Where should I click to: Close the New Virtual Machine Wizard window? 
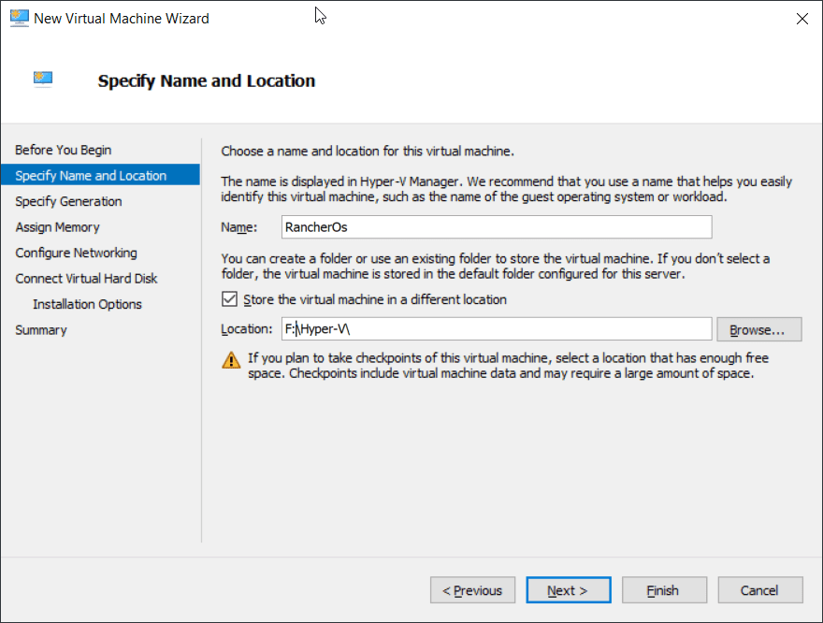[801, 19]
